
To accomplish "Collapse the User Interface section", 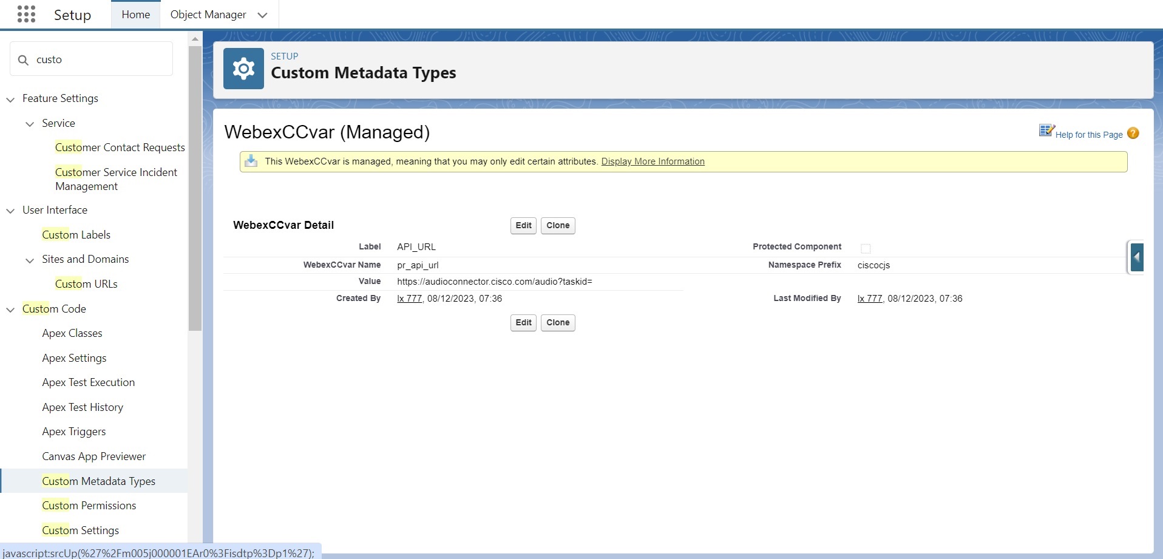I will 10,211.
